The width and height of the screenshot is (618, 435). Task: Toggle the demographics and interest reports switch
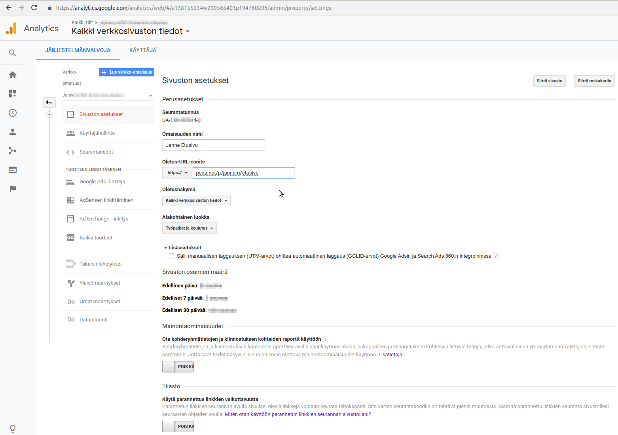[178, 367]
